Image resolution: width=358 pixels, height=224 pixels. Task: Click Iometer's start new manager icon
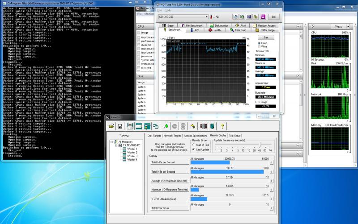(130, 126)
